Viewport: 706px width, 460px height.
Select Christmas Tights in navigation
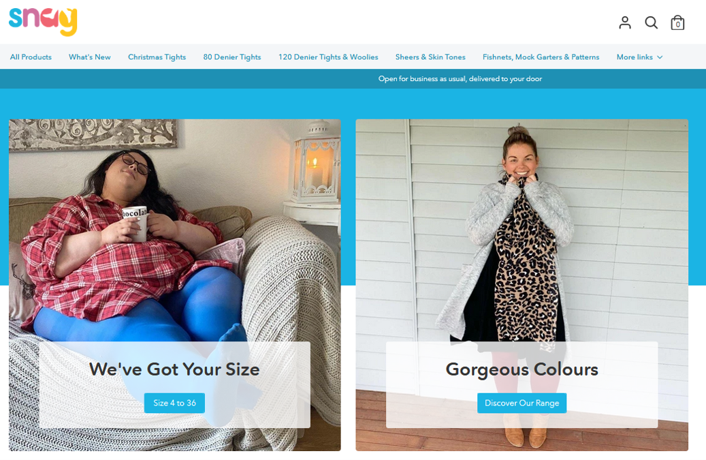point(157,57)
